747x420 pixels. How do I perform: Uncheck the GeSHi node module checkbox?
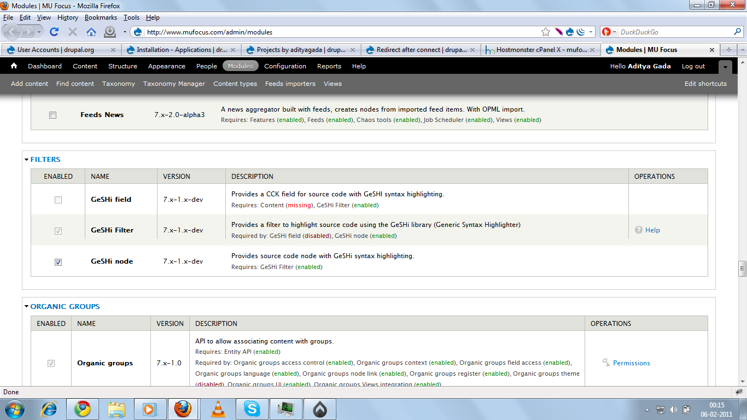click(x=58, y=262)
